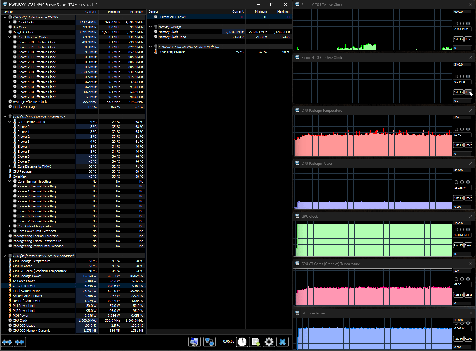Click the clock reset timer icon
Image resolution: width=476 pixels, height=351 pixels.
click(242, 342)
